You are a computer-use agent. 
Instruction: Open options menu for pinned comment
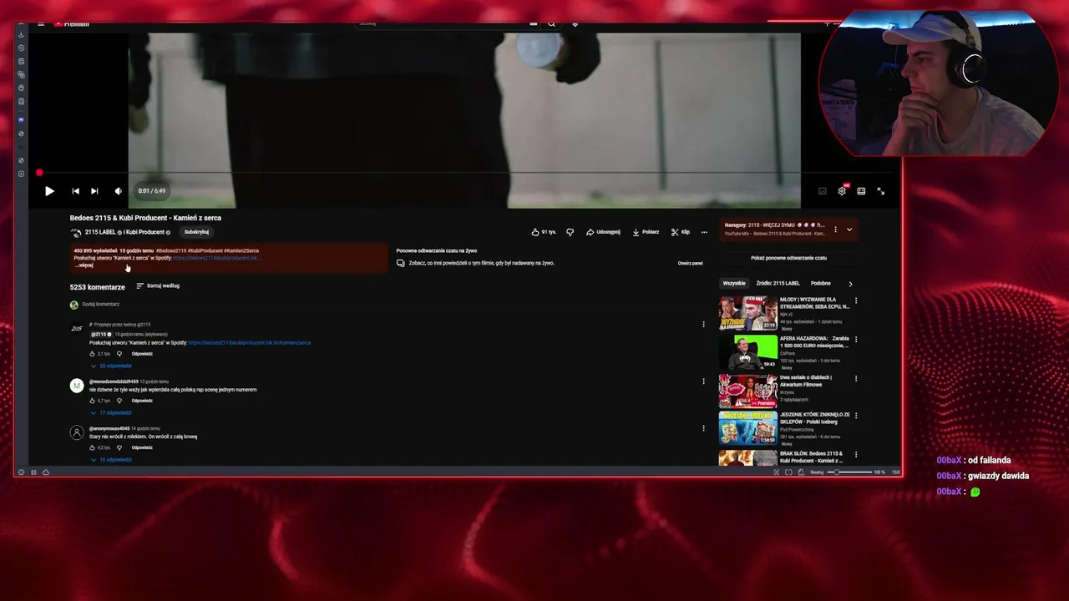tap(703, 324)
